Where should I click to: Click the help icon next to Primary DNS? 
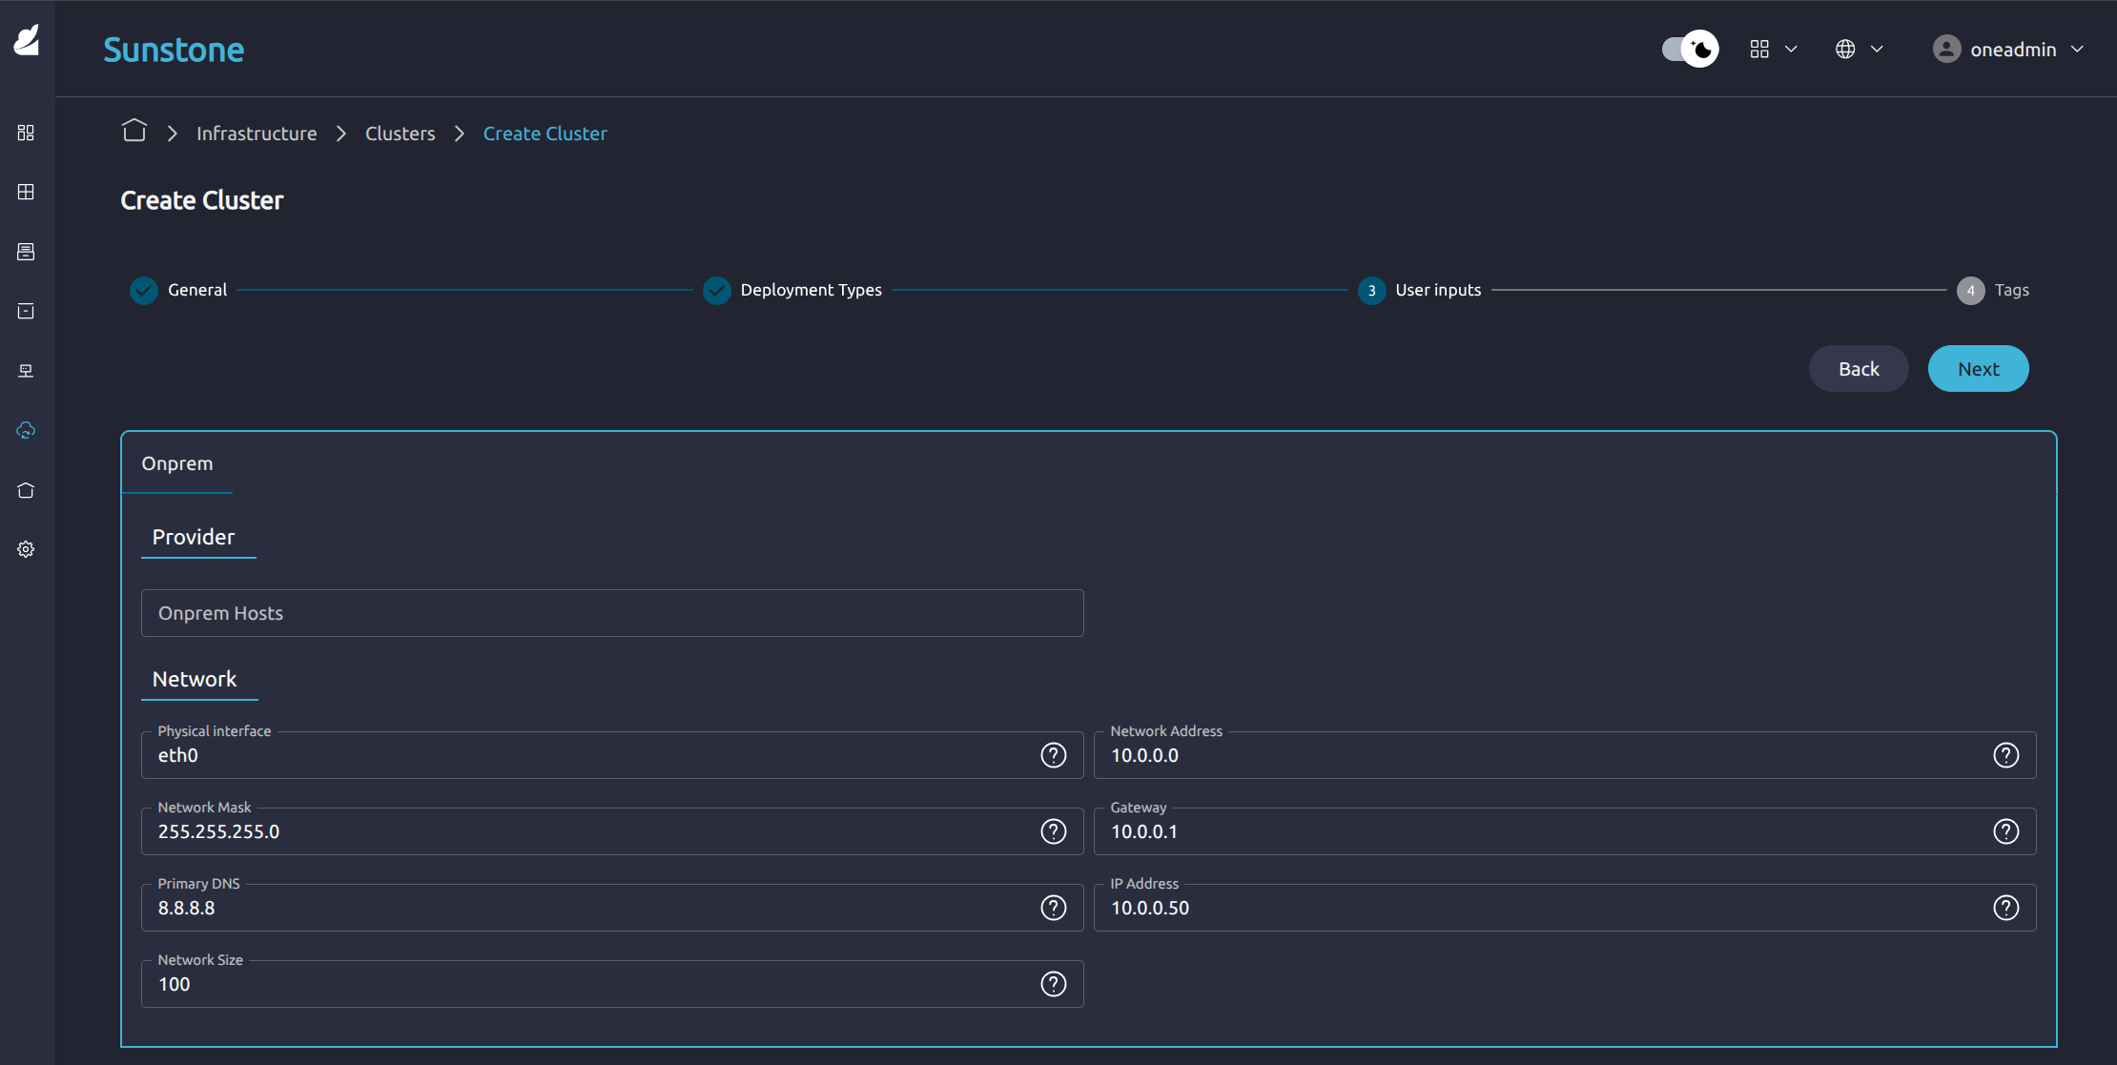[1053, 908]
